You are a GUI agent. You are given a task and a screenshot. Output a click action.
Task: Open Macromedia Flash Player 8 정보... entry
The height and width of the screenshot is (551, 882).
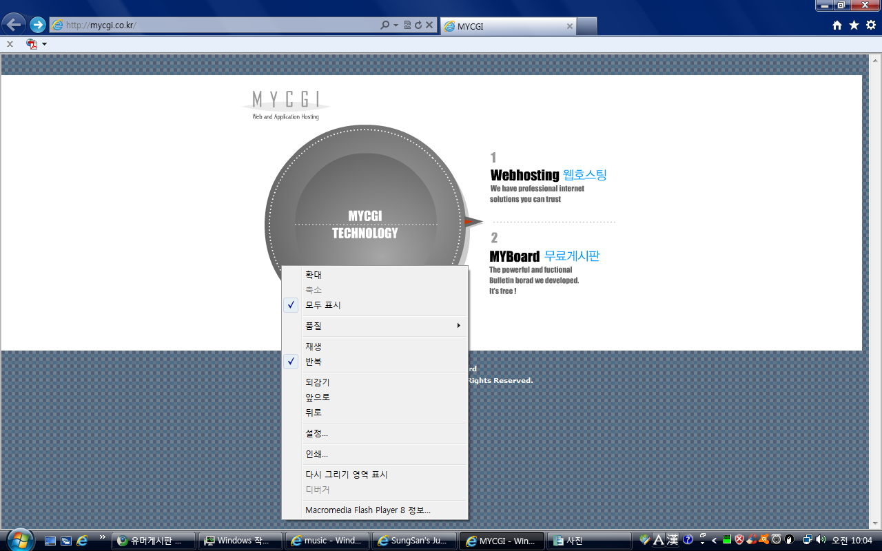(x=375, y=510)
